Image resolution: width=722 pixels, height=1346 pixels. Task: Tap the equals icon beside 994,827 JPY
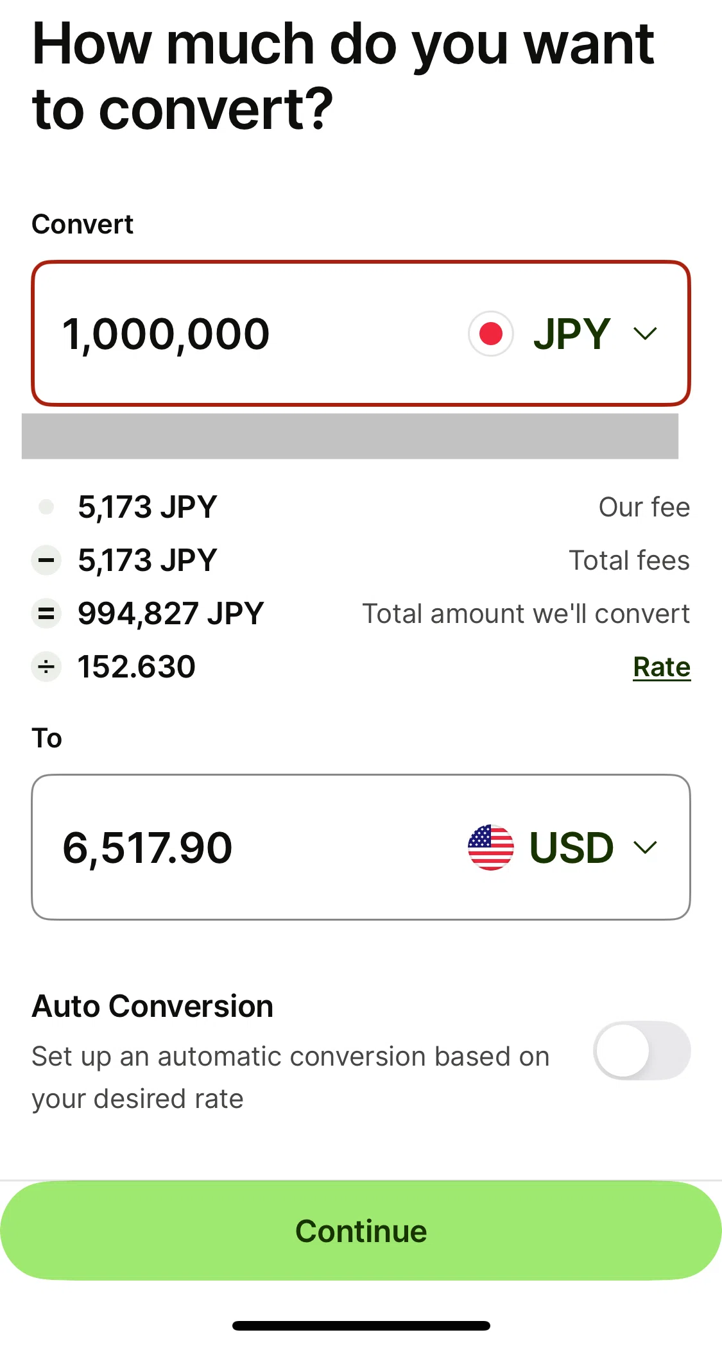point(46,613)
